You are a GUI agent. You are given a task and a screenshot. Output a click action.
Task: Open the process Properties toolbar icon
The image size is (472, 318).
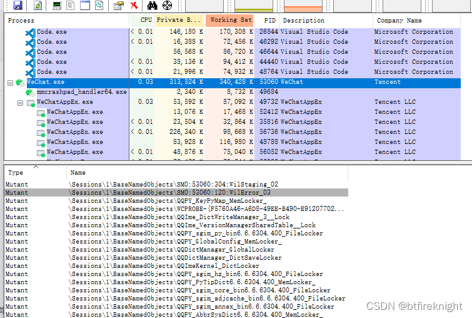coord(119,5)
